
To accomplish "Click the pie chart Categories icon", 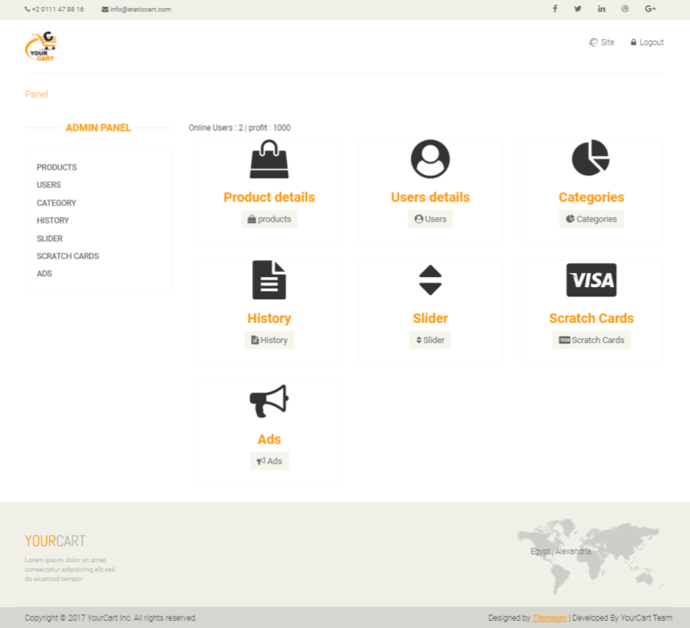I will click(x=591, y=158).
